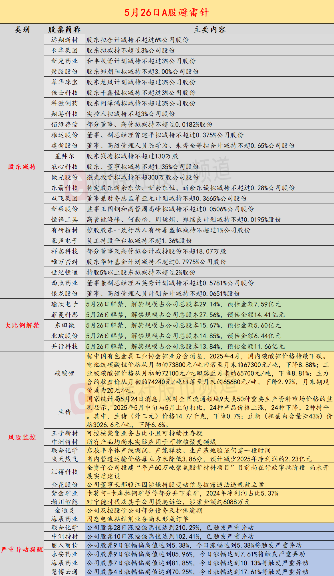334x576 pixels.
Task: Click the '佰维存储' stock name
Action: (65, 125)
